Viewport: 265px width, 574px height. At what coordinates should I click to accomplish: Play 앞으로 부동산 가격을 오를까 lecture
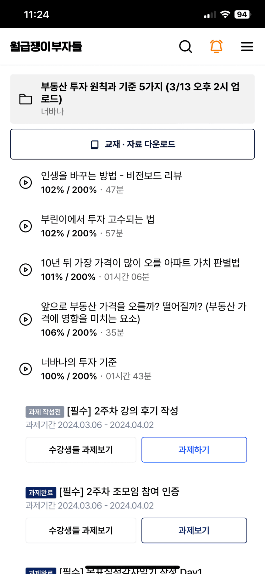pyautogui.click(x=26, y=319)
